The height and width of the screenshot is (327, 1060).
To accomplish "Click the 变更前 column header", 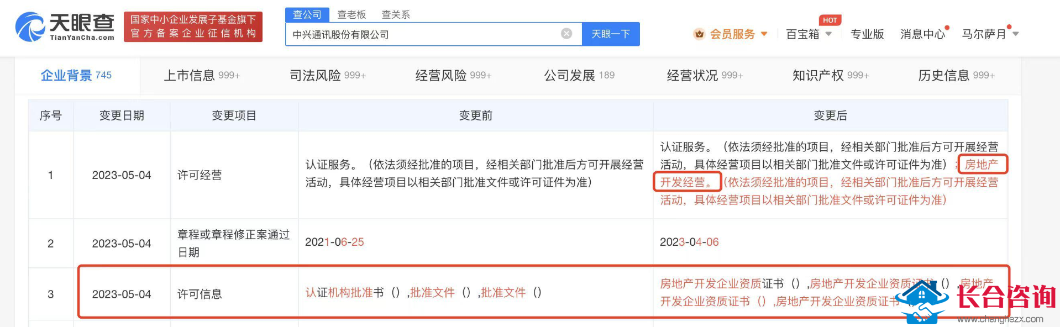I will click(476, 115).
